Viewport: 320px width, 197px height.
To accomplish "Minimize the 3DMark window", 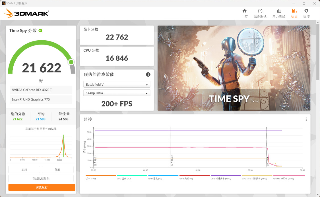I will pos(294,3).
